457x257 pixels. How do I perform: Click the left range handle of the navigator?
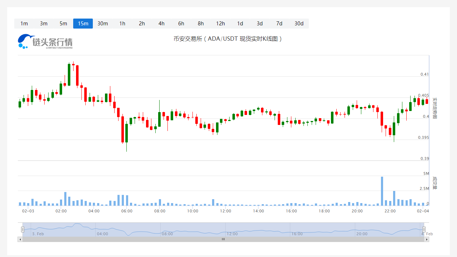click(22, 229)
